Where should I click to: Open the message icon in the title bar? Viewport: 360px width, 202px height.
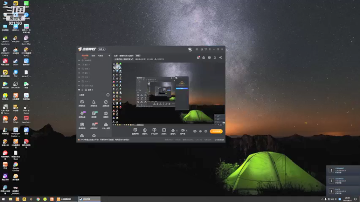[x=197, y=49]
